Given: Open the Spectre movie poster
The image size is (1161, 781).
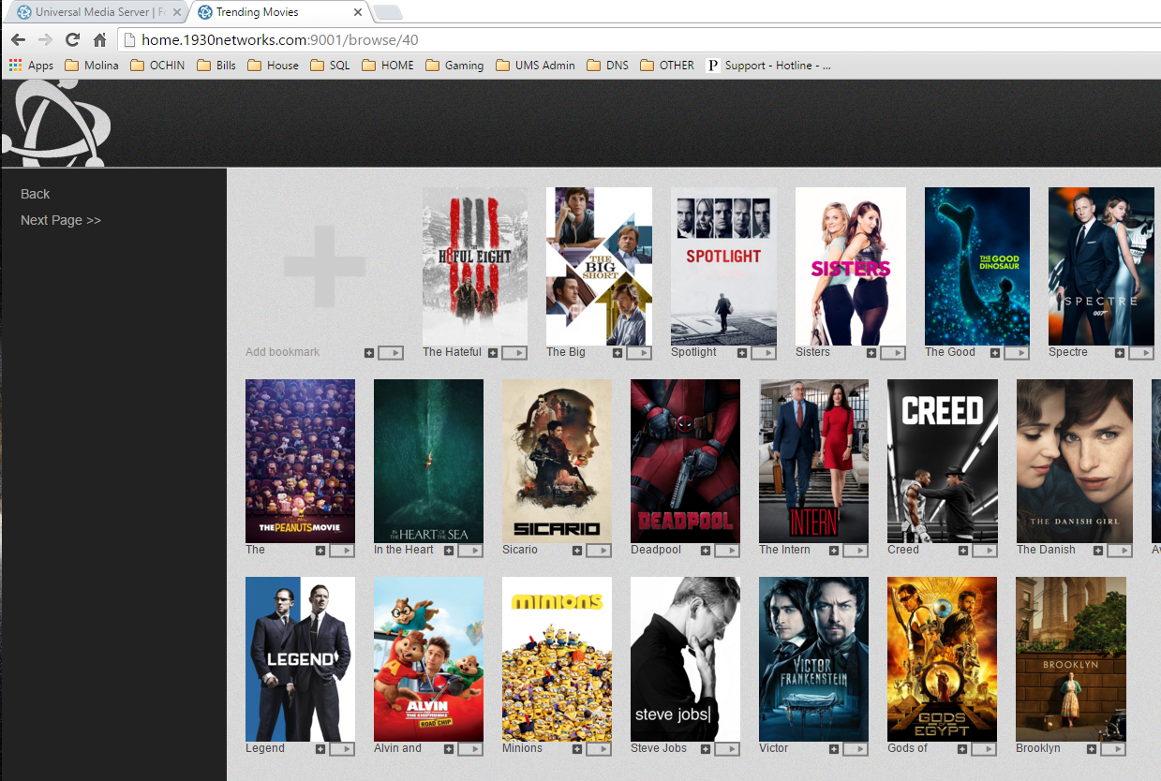Looking at the screenshot, I should (1101, 267).
